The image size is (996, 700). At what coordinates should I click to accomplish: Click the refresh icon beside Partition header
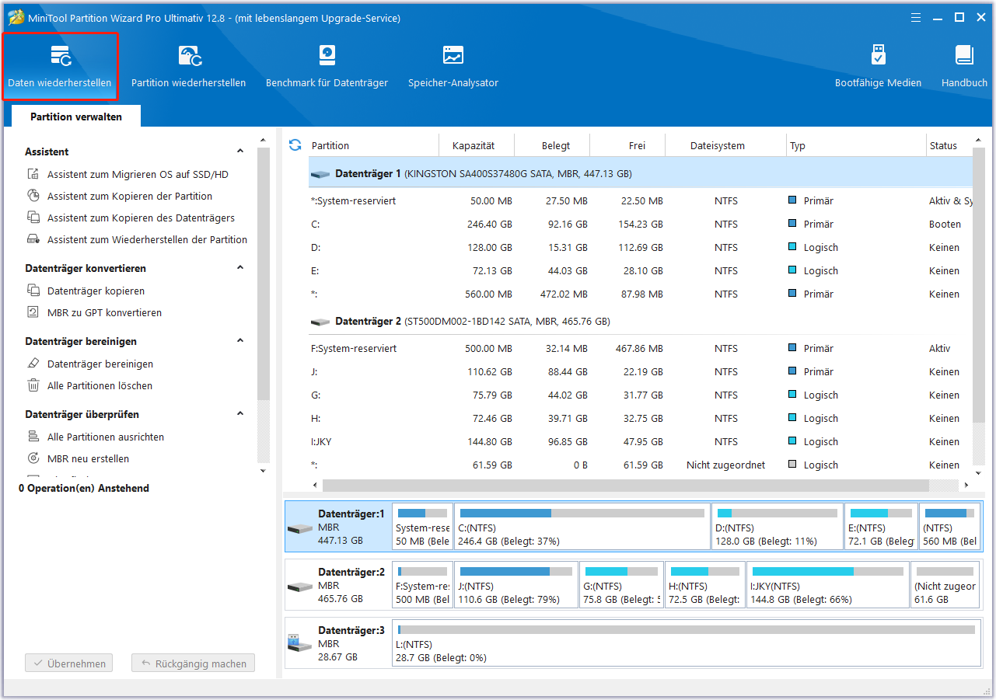295,145
